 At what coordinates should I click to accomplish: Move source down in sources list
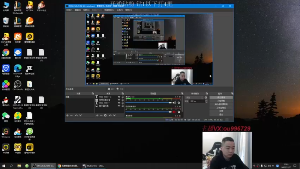pos(114,115)
